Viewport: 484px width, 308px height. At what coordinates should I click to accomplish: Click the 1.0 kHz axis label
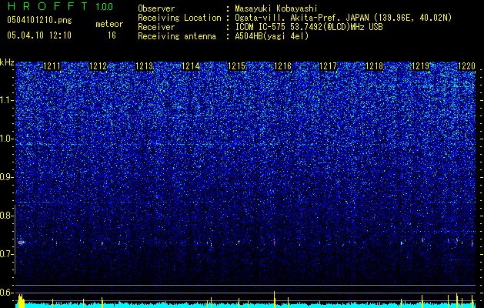point(7,139)
